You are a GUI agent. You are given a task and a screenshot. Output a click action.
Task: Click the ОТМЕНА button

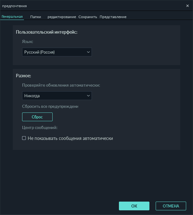tap(171, 206)
